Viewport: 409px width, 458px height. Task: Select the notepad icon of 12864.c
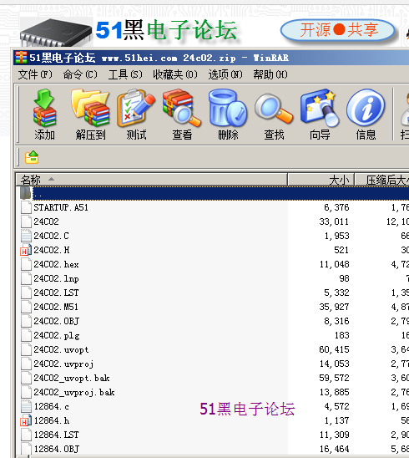26,406
